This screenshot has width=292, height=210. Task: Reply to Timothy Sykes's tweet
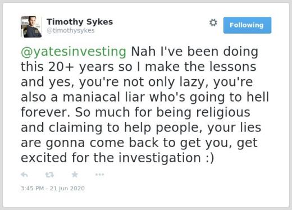click(x=24, y=175)
